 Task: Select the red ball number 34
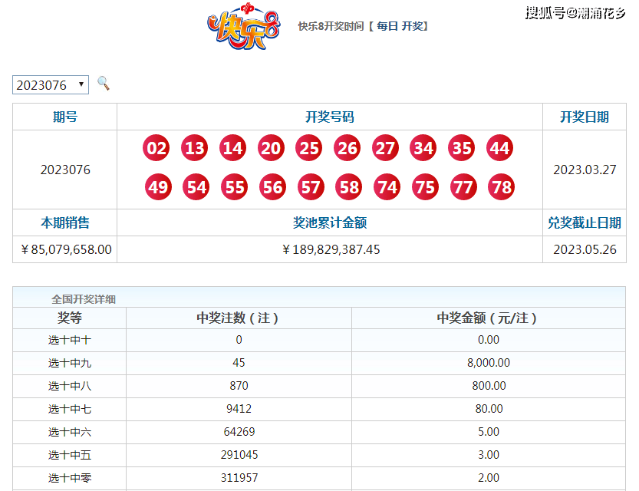(423, 148)
